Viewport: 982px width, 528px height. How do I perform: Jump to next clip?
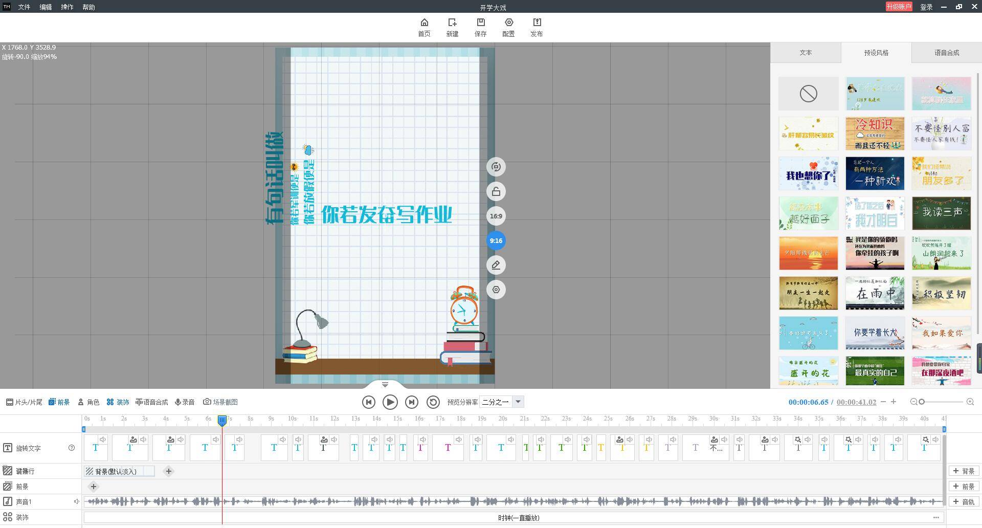tap(411, 402)
